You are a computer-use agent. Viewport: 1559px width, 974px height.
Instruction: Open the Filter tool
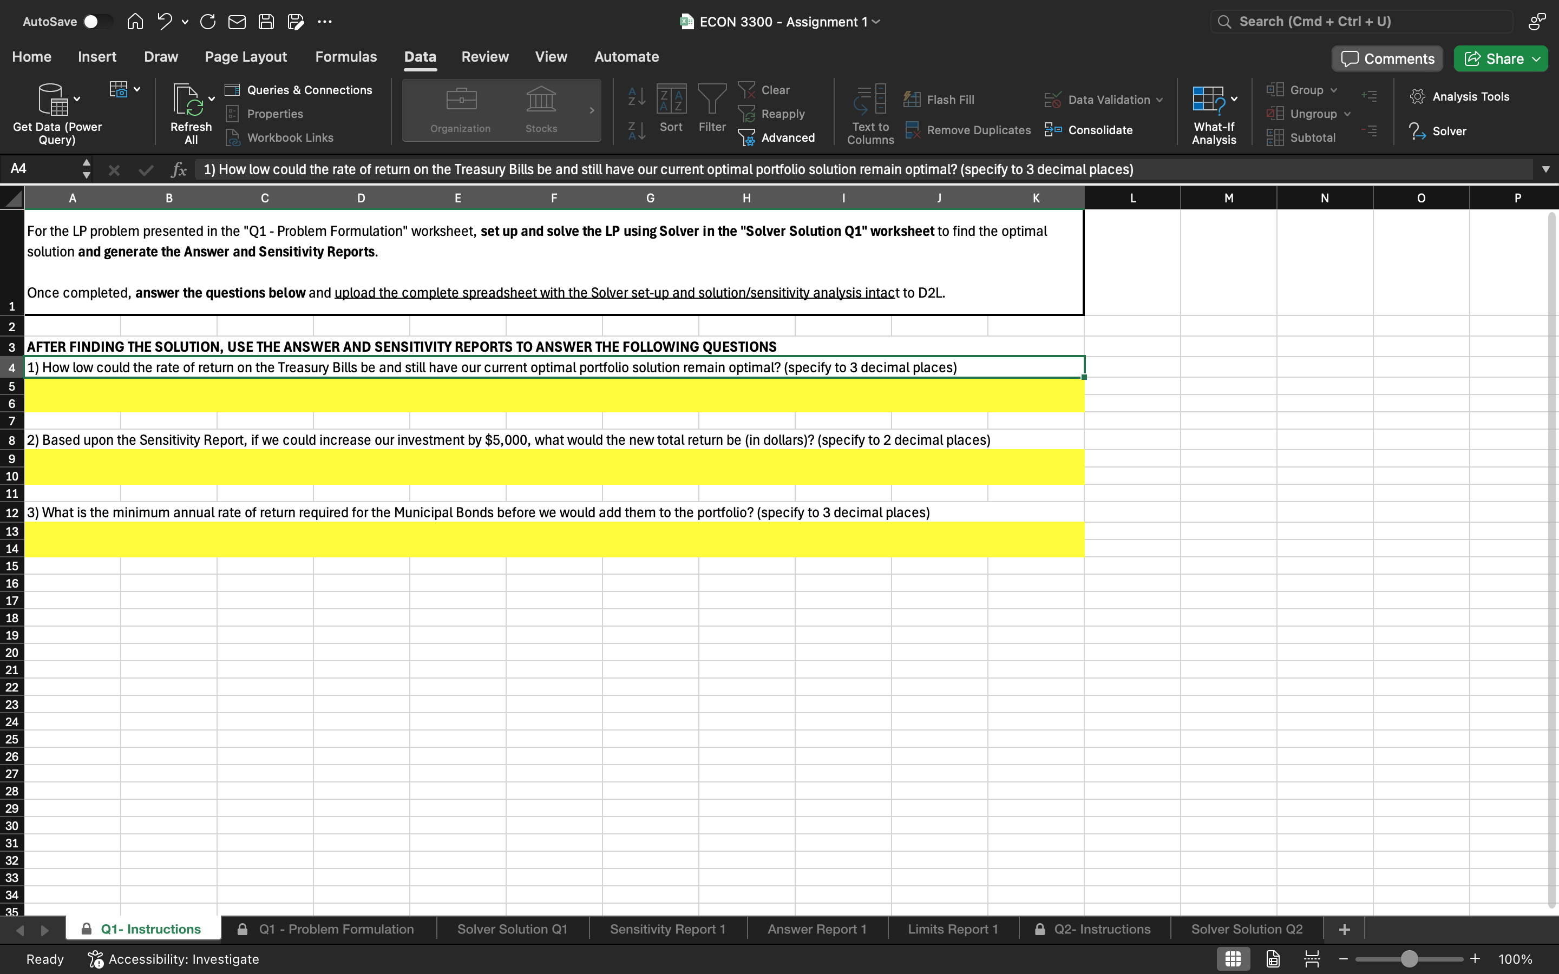tap(712, 109)
